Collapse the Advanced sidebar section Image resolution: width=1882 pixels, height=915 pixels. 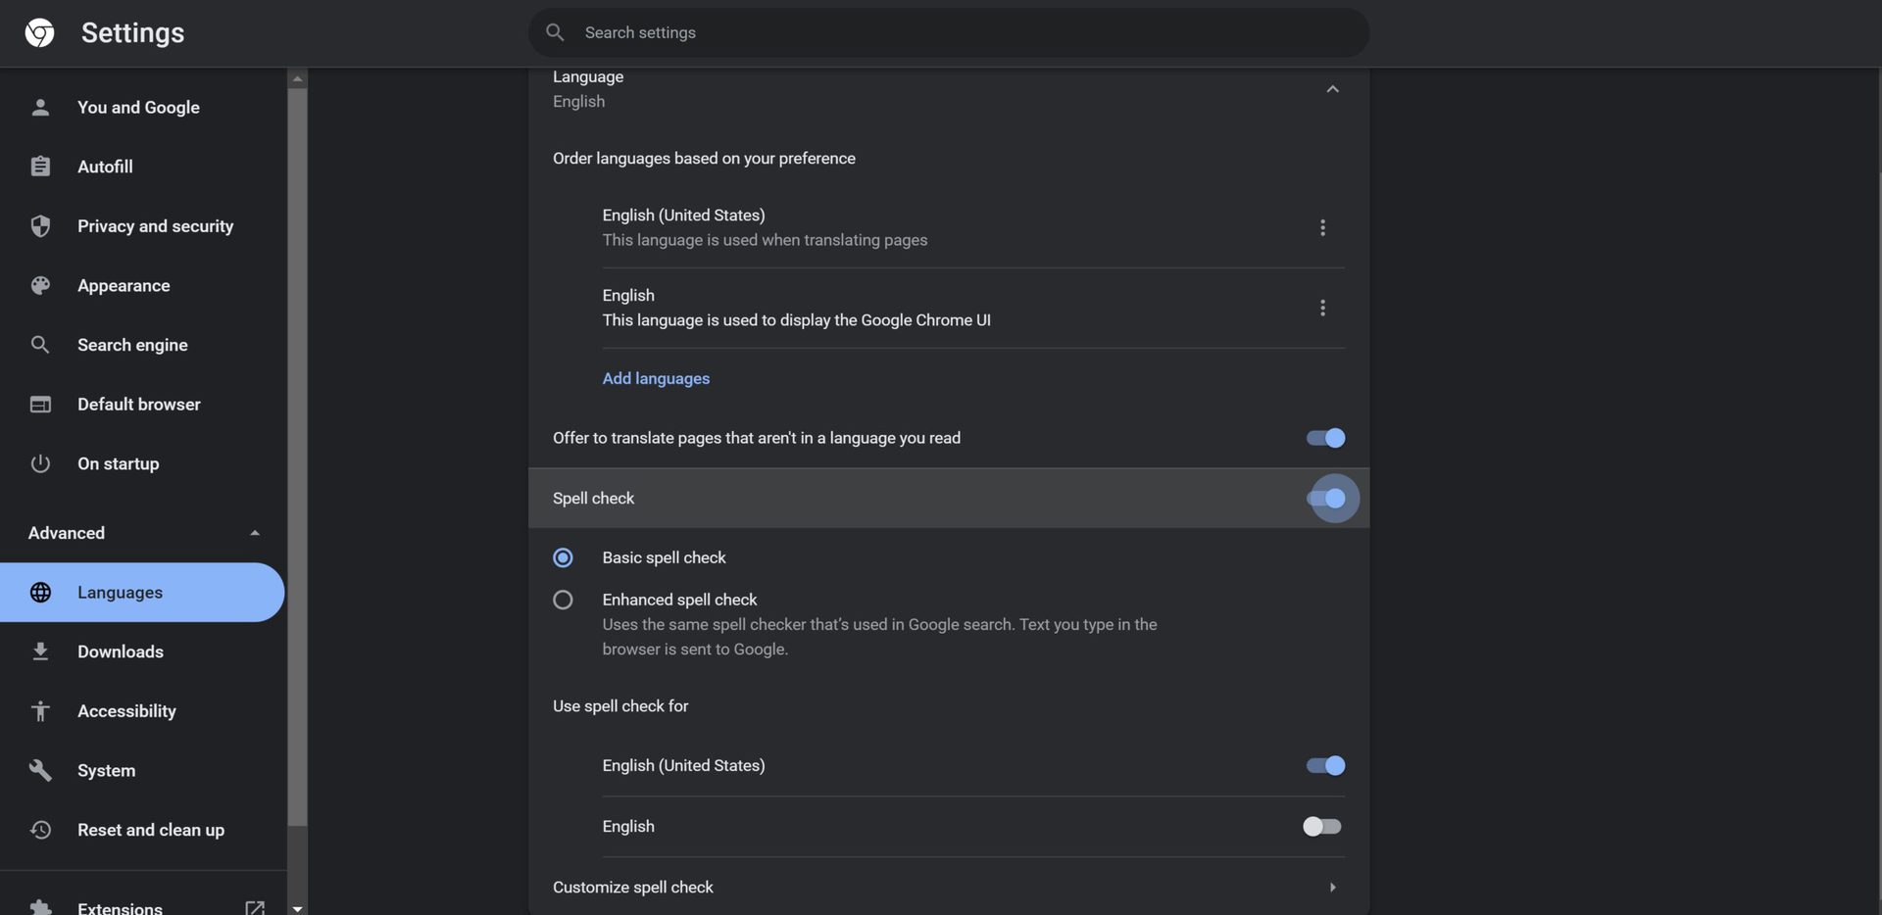click(254, 533)
